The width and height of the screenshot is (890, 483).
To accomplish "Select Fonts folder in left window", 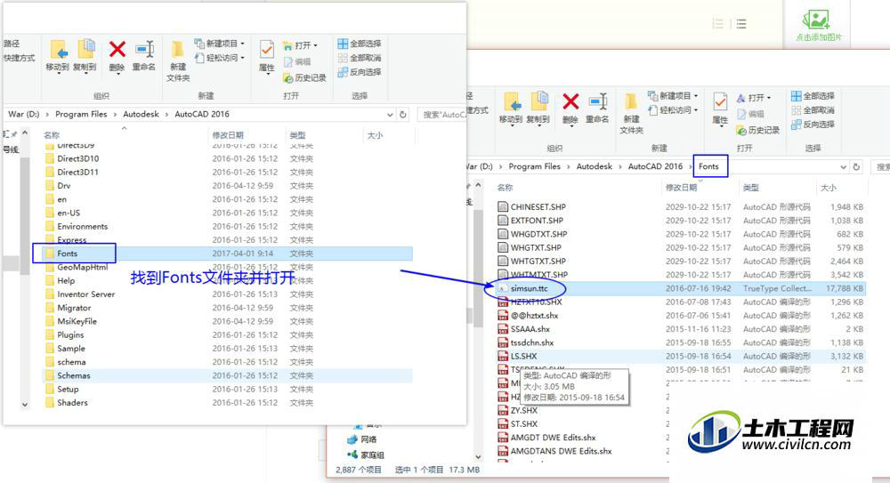I will pos(228,254).
